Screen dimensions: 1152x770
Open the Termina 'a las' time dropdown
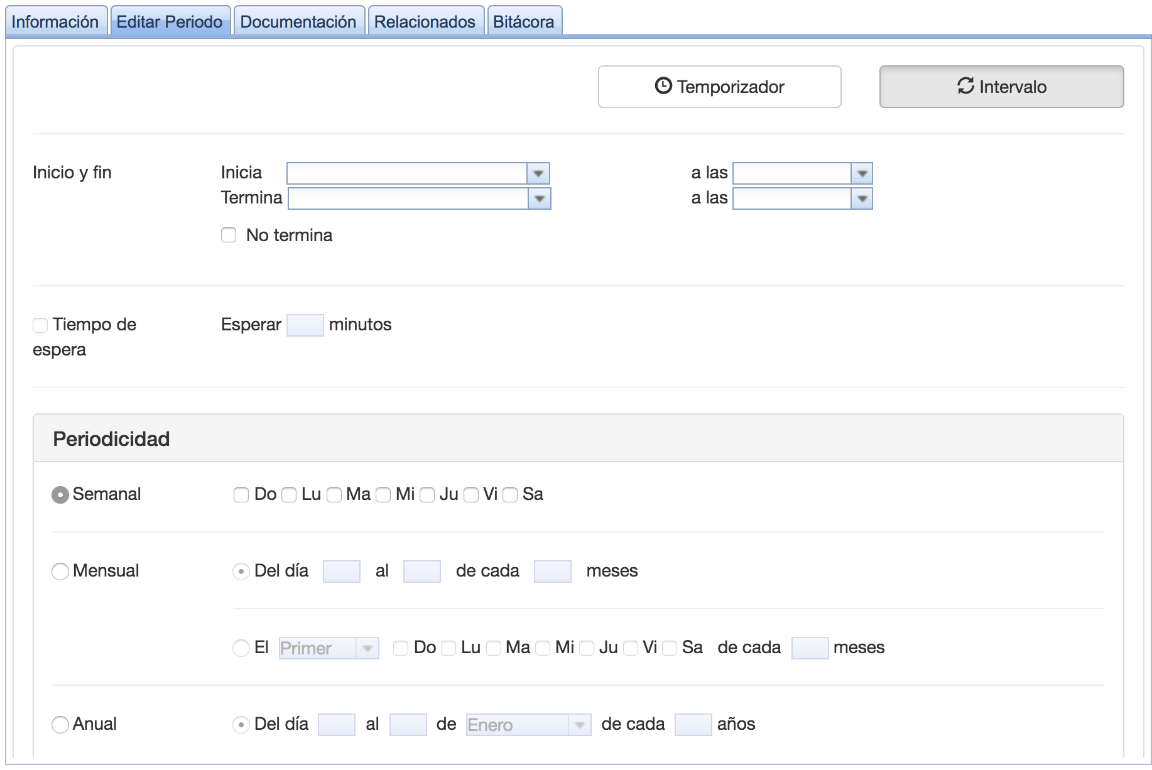pyautogui.click(x=862, y=198)
